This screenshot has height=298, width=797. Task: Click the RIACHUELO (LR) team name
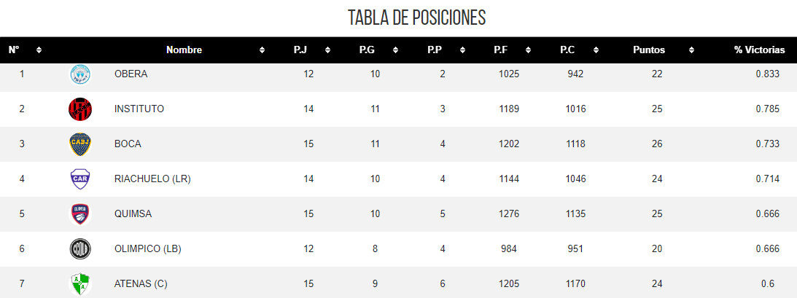coord(152,179)
